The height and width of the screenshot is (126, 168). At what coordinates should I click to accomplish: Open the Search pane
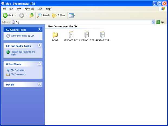[43, 15]
